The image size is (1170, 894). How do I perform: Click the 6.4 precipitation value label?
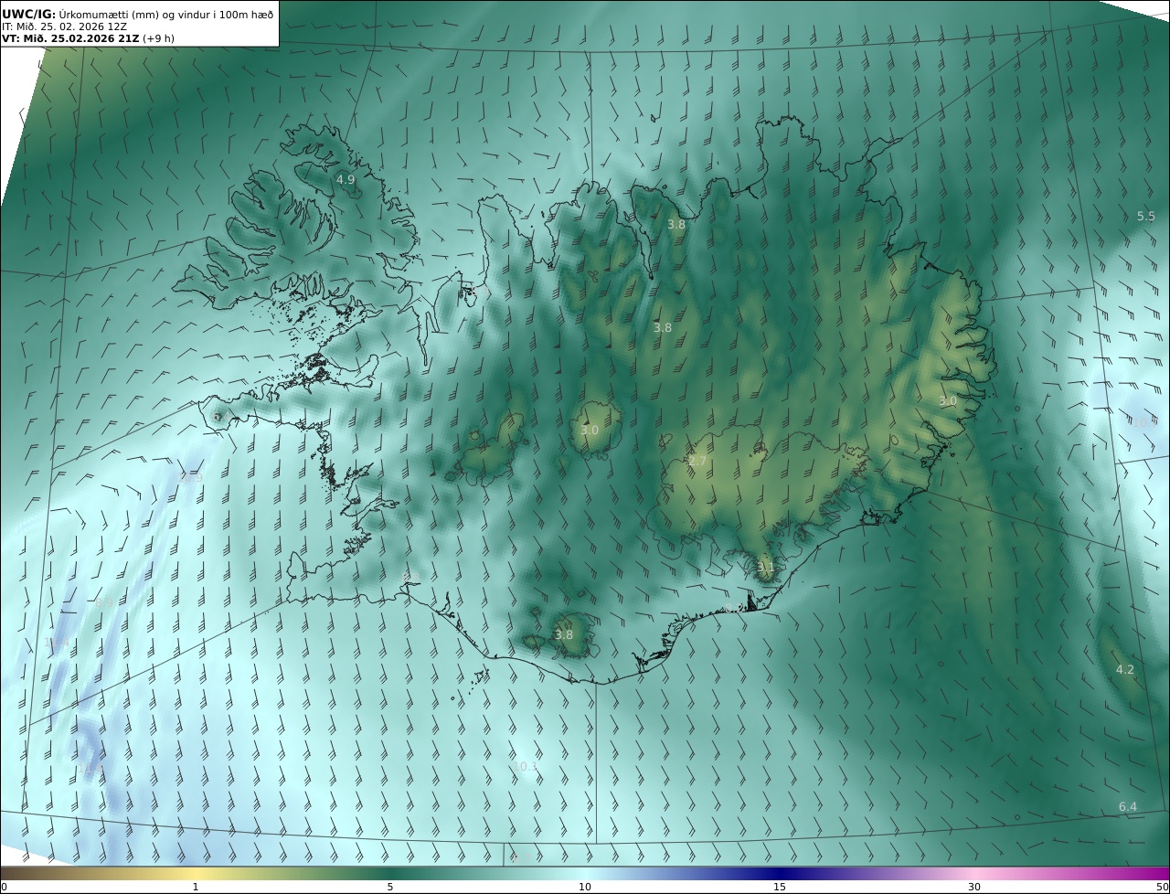1128,806
